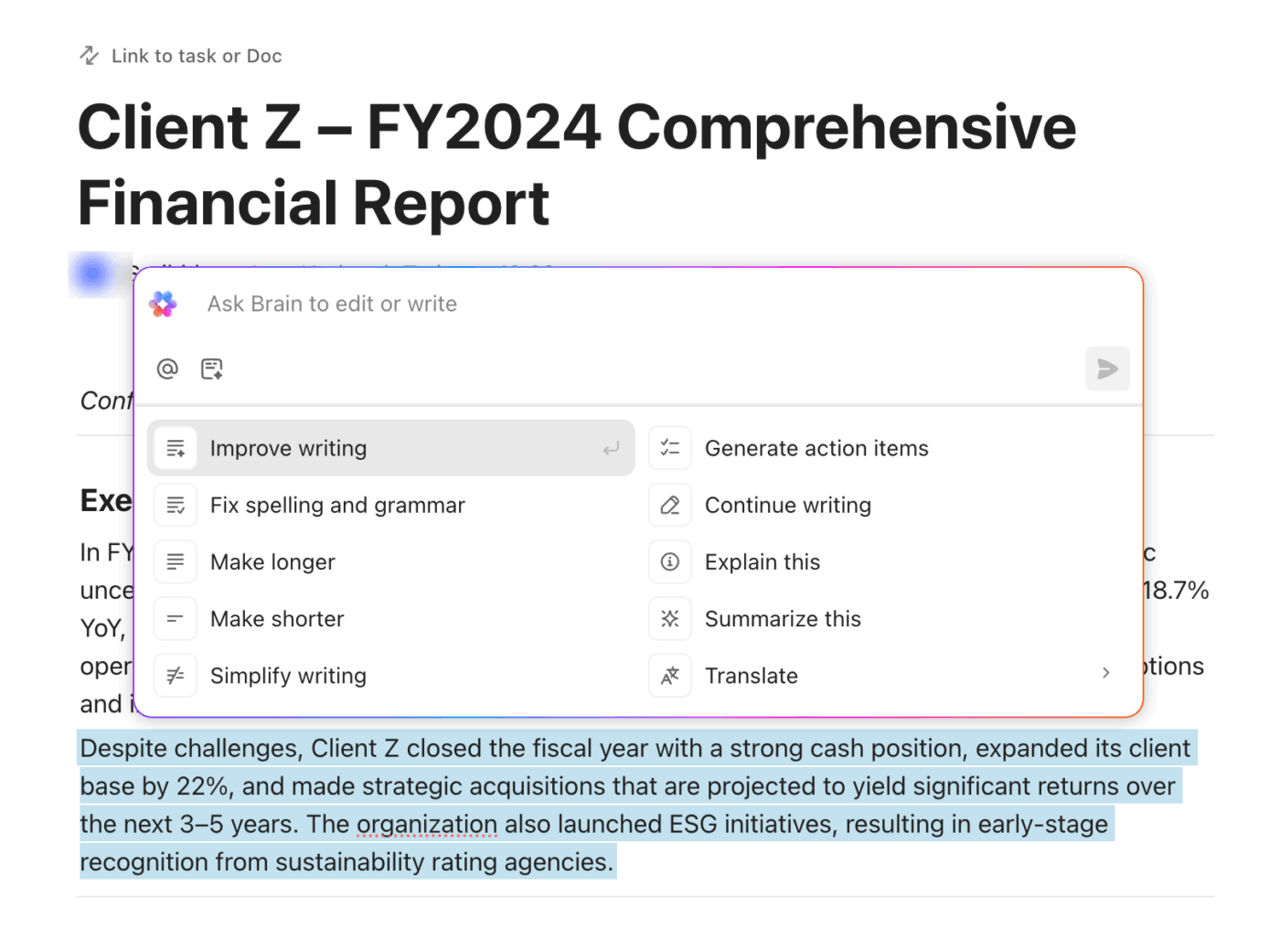Click the link icon beside Link to task
The height and width of the screenshot is (929, 1280).
tap(89, 56)
